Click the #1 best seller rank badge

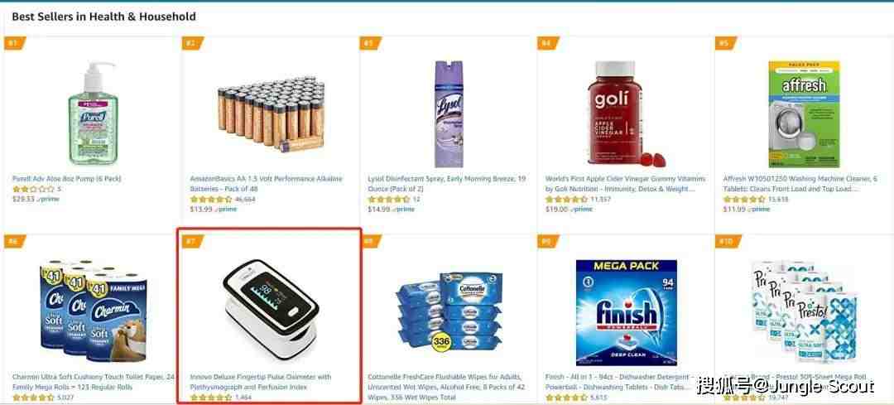[x=14, y=43]
